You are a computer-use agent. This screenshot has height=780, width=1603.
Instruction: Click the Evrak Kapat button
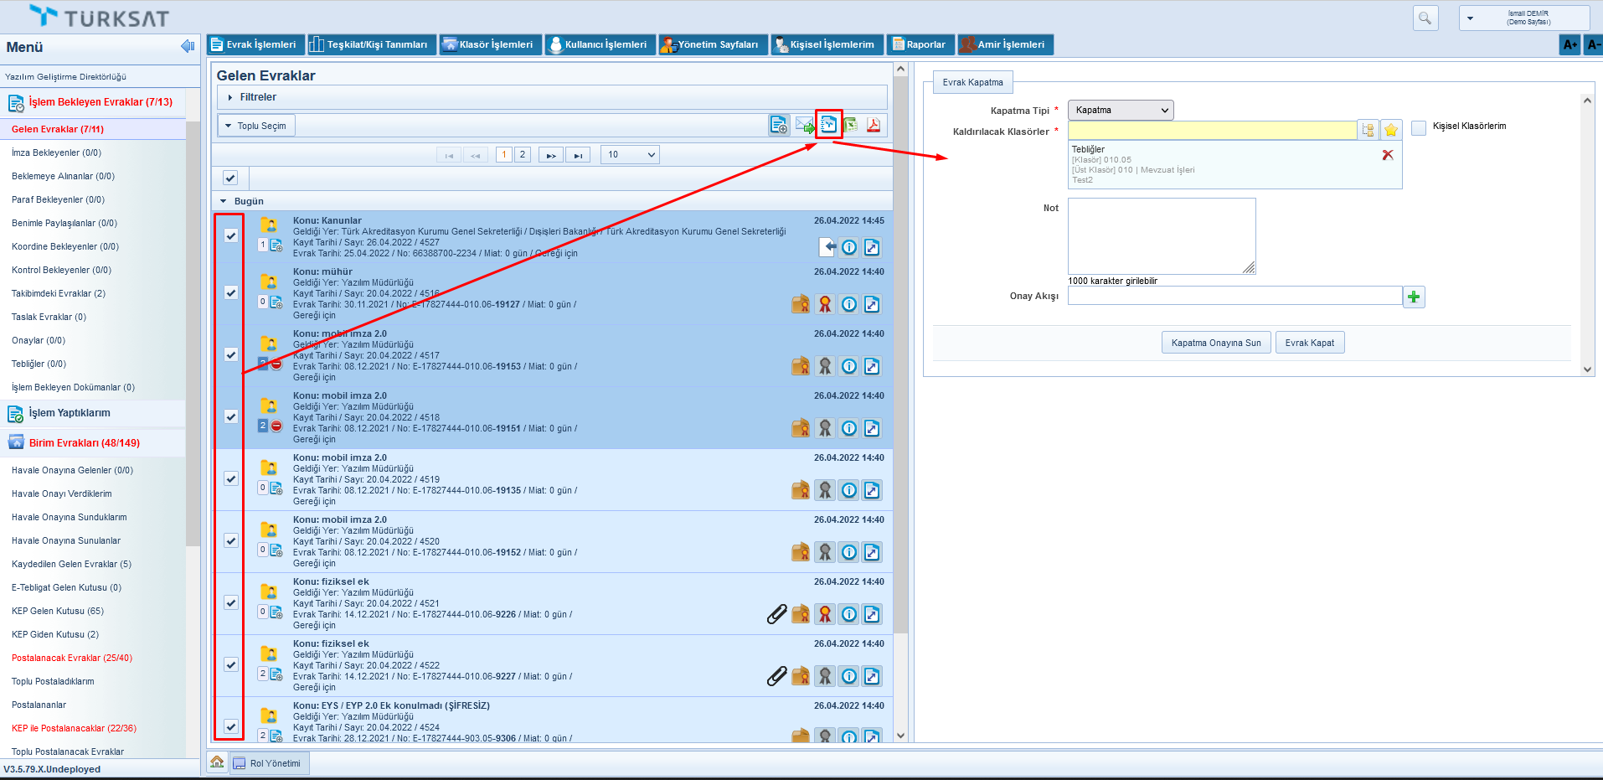click(1309, 343)
